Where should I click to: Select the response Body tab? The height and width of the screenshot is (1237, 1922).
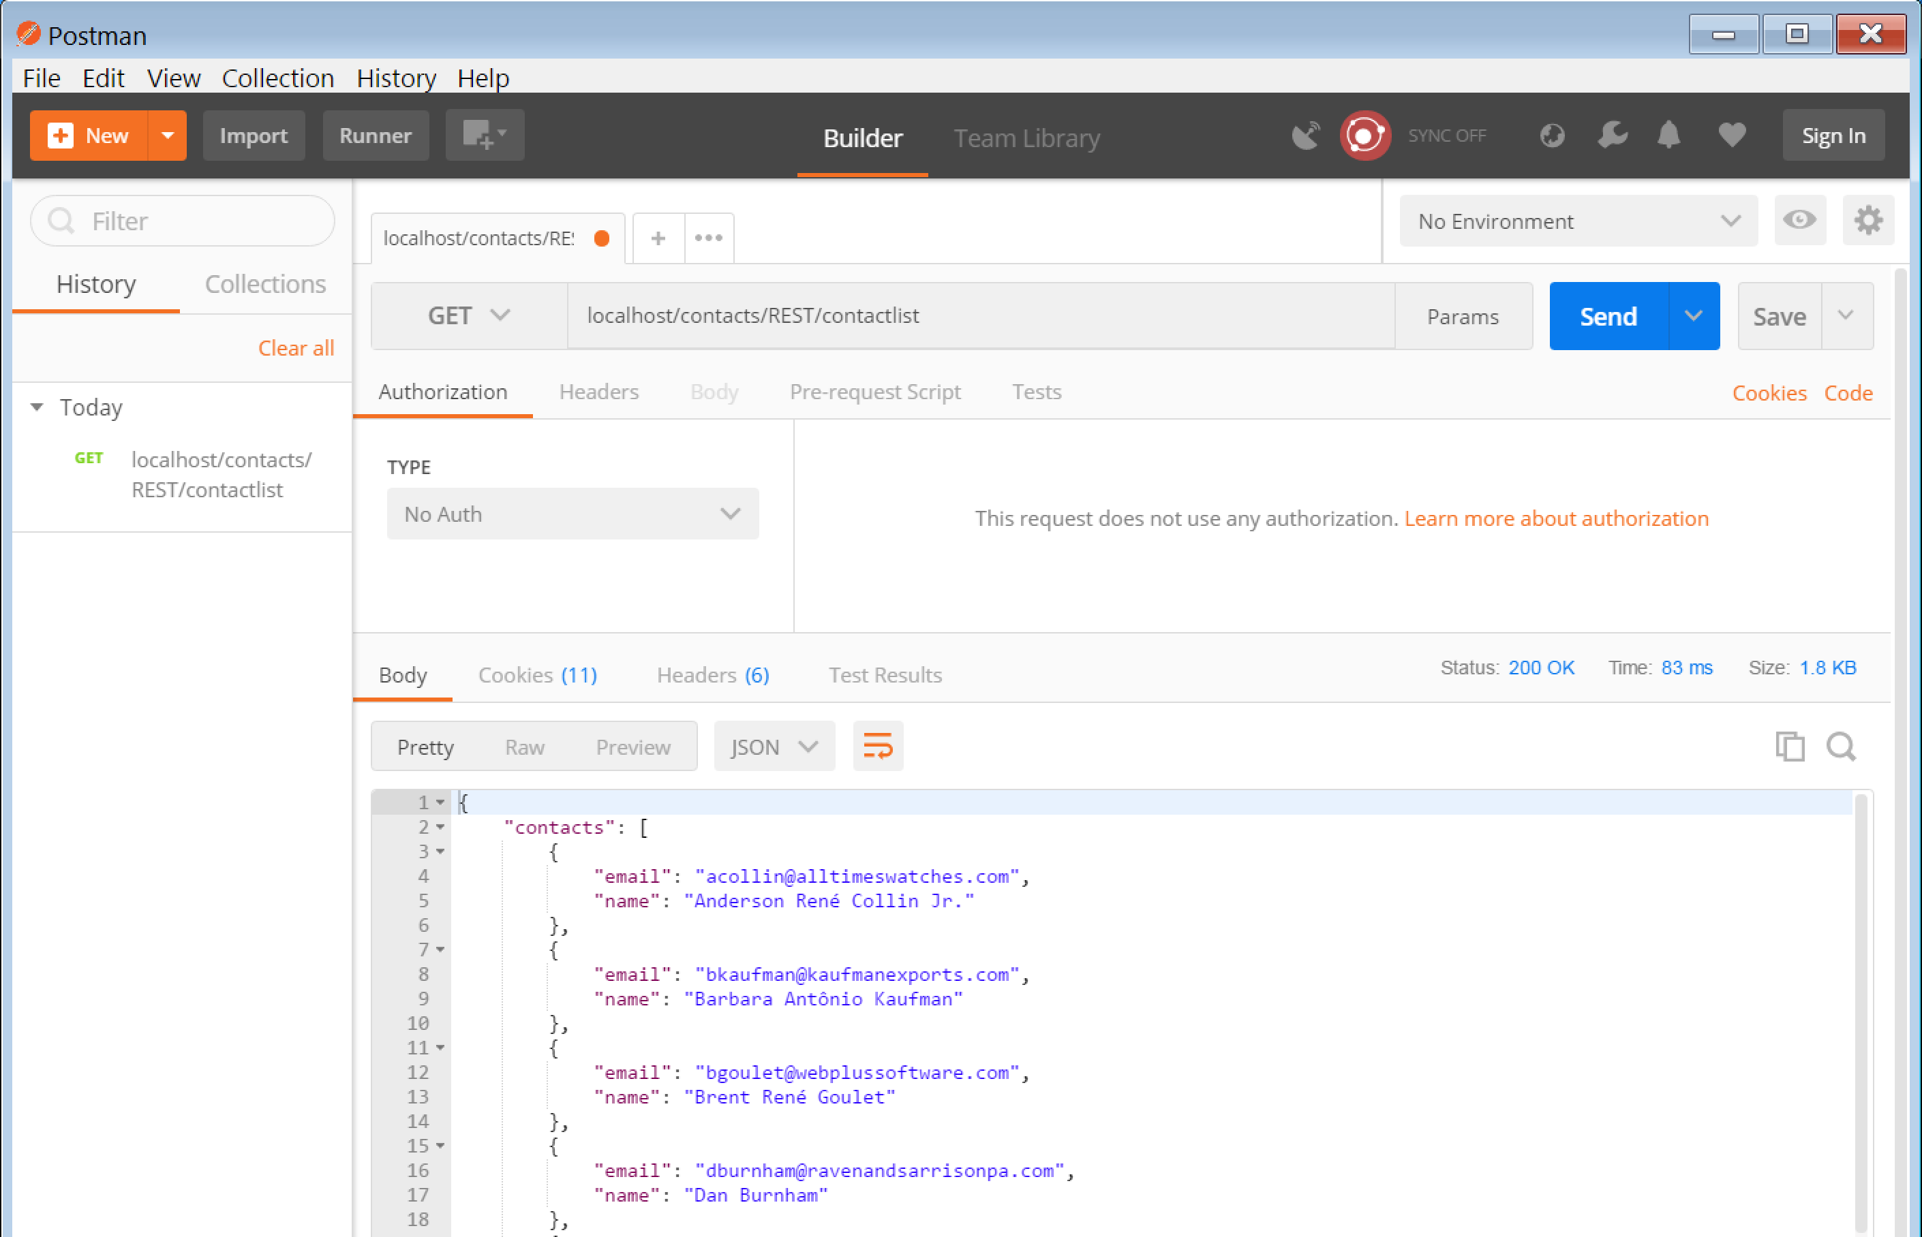click(403, 676)
